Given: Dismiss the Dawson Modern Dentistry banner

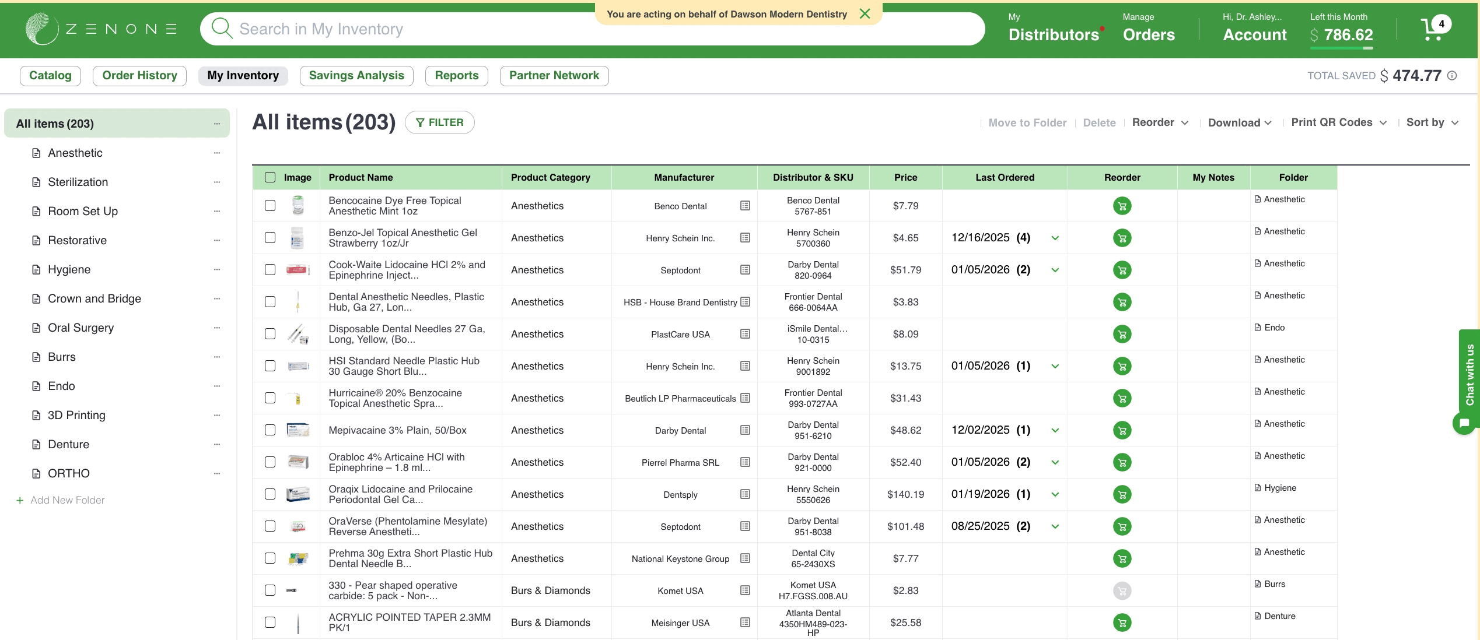Looking at the screenshot, I should click(x=865, y=13).
